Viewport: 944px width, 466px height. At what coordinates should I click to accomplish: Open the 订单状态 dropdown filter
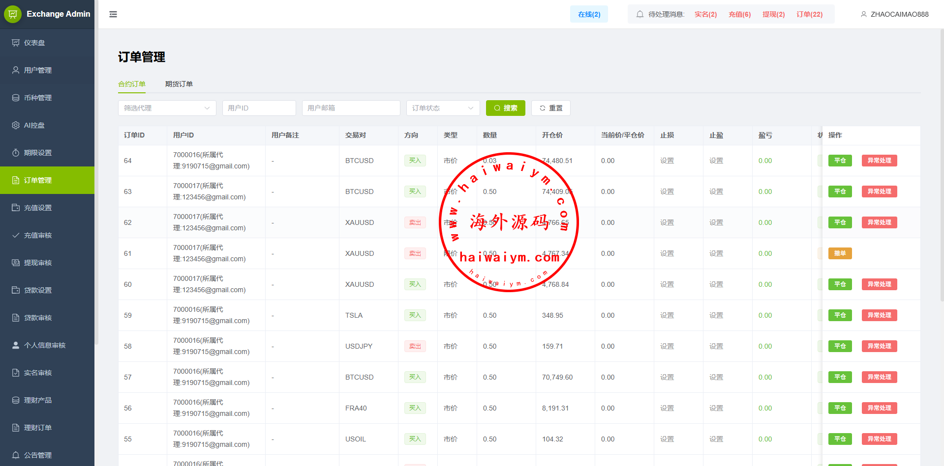[443, 108]
